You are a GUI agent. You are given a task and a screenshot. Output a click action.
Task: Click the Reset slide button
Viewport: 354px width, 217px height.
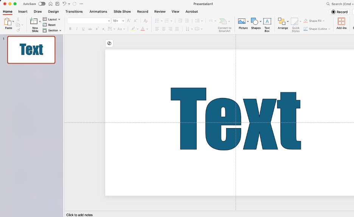click(x=50, y=25)
